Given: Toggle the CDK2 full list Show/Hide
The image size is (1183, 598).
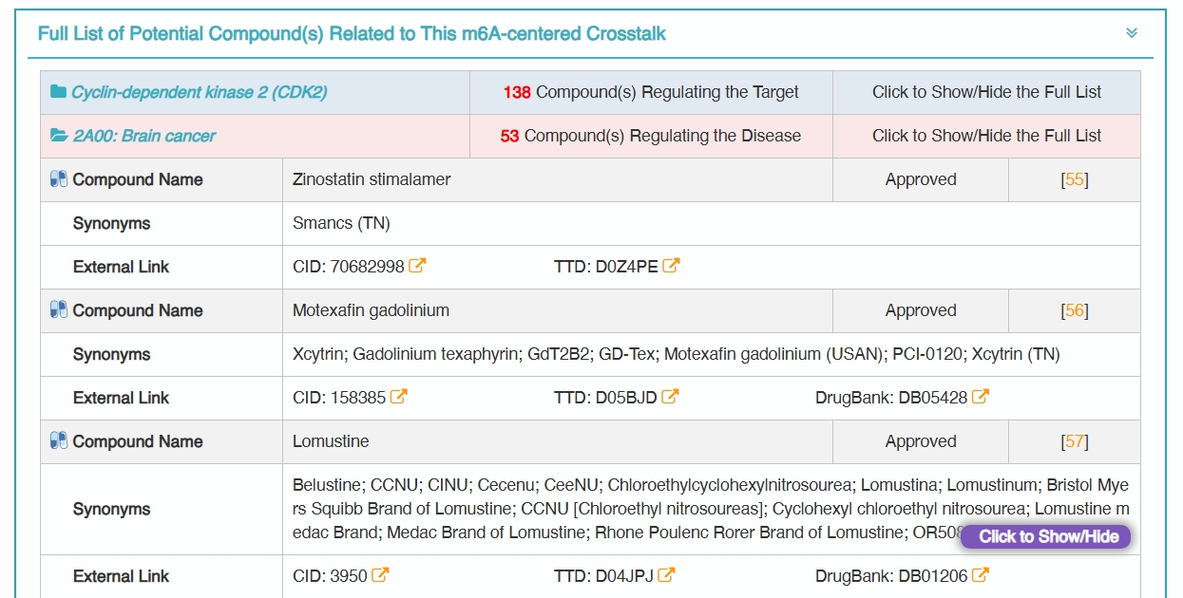Looking at the screenshot, I should [986, 92].
